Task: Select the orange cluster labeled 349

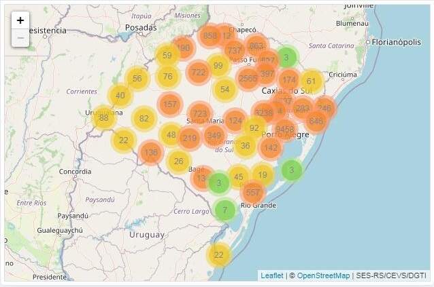Action: 214,136
